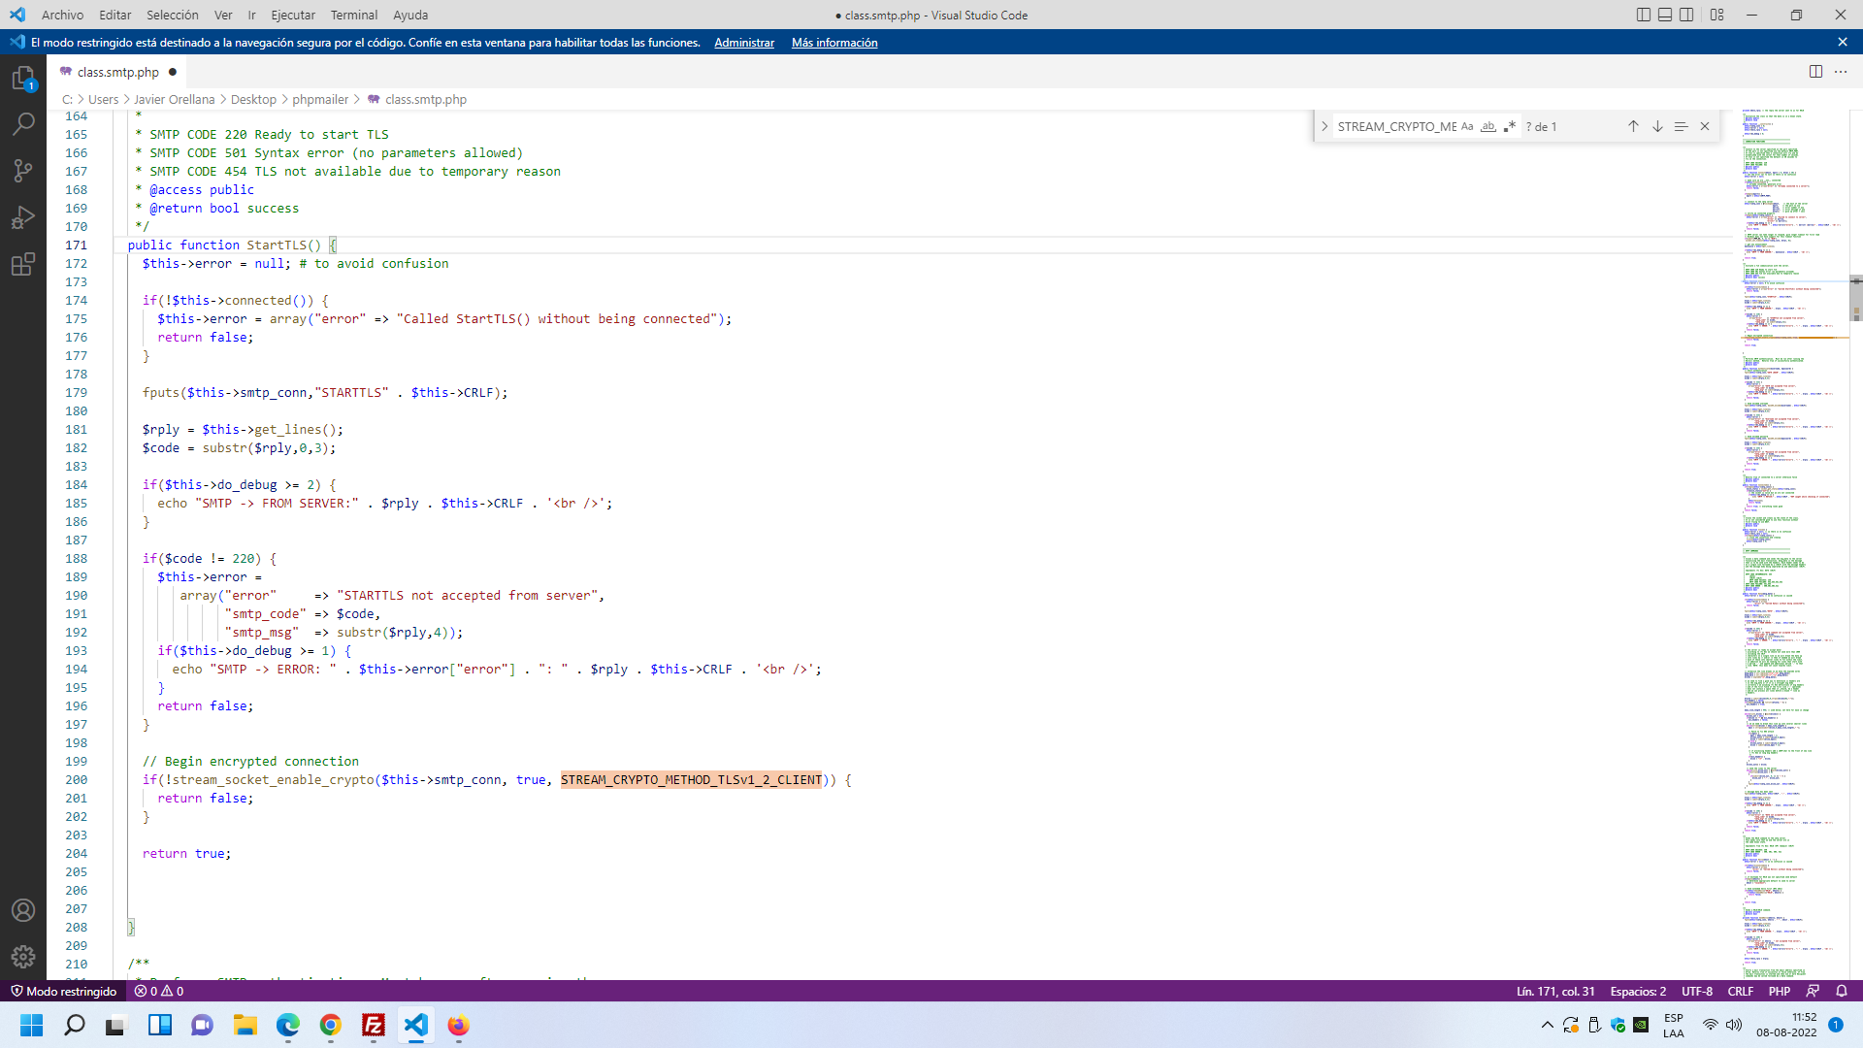Change language mode via PHP

1780,991
